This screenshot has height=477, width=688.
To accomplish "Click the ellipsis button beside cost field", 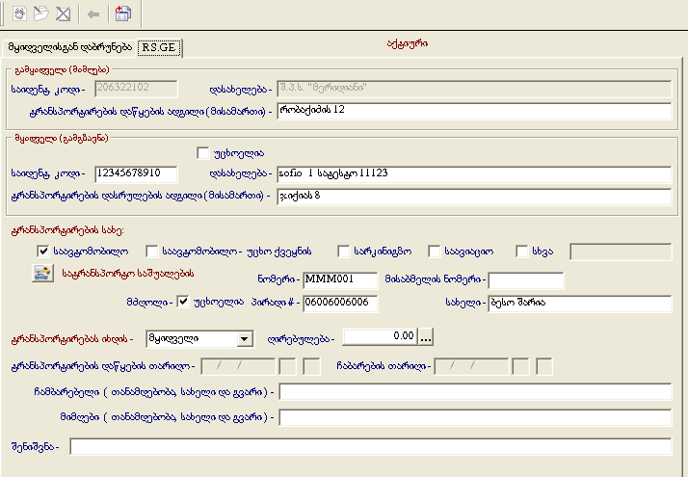I will pyautogui.click(x=426, y=337).
